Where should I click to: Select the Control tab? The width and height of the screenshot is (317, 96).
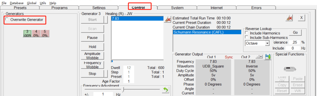point(138,7)
